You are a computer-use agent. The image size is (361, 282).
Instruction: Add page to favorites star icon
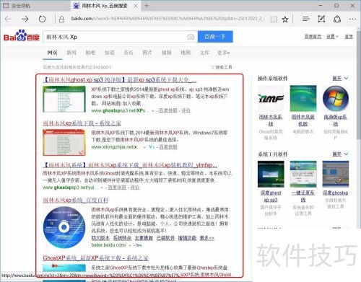(285, 19)
